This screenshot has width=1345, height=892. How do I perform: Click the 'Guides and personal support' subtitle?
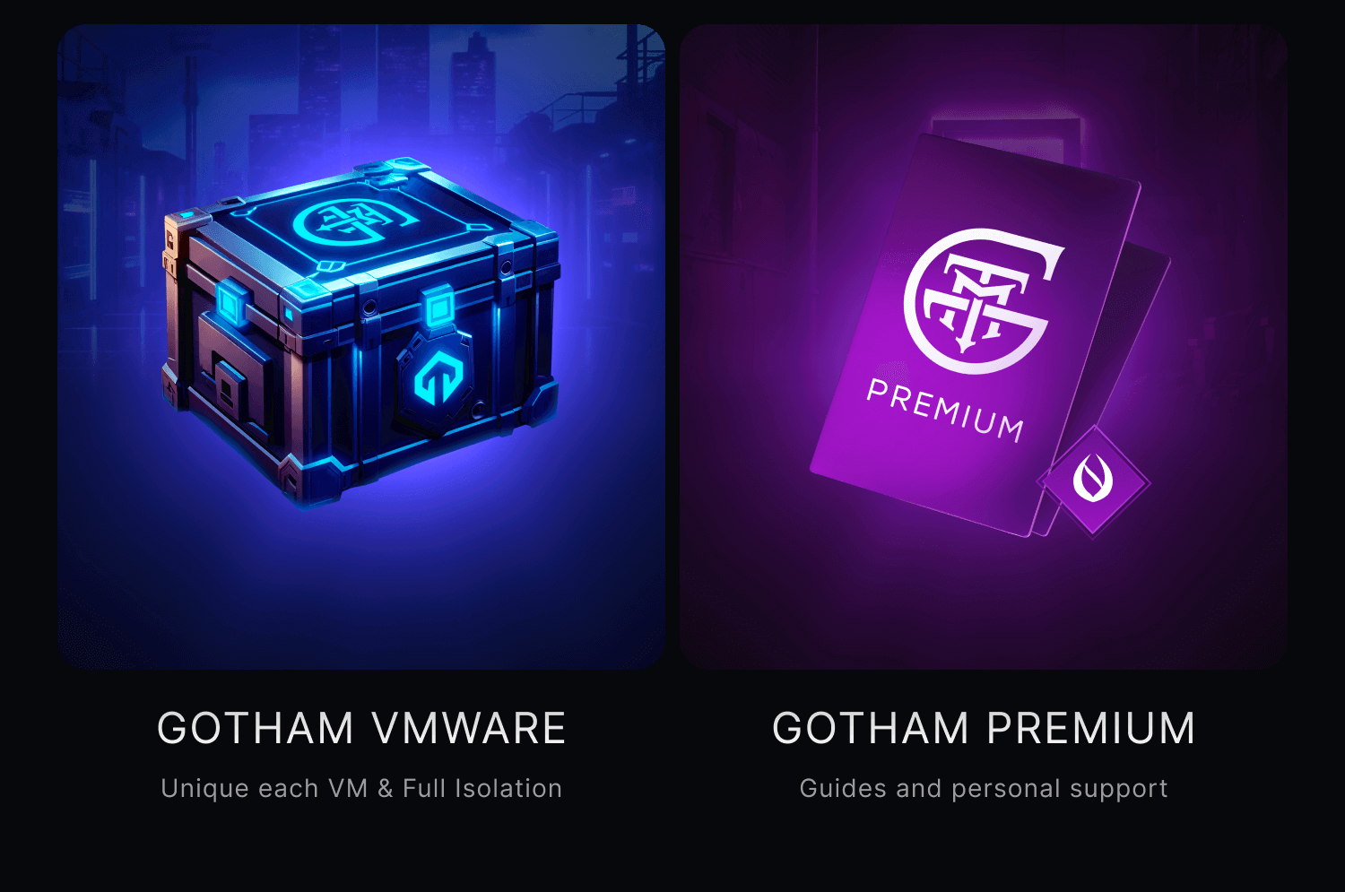point(984,789)
